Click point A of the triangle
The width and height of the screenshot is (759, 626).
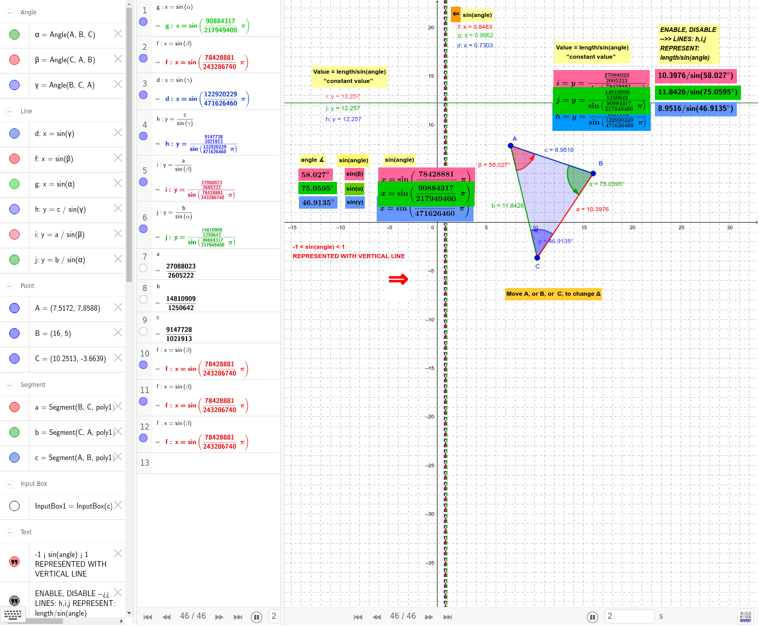(x=511, y=146)
